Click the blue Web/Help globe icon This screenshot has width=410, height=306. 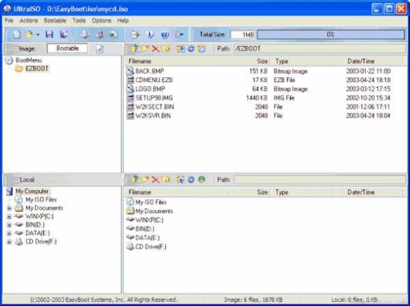[165, 34]
